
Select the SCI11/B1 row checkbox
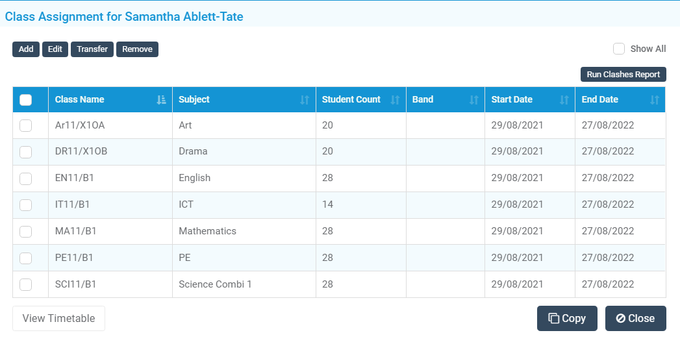(26, 284)
